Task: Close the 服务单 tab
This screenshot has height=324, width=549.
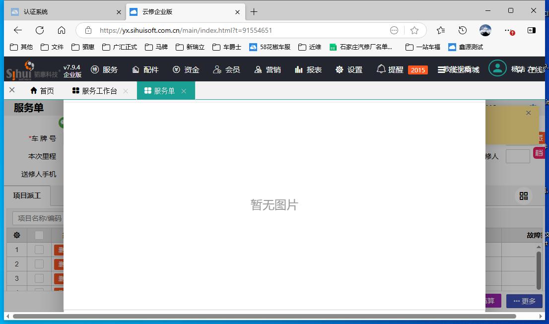Action: point(184,91)
